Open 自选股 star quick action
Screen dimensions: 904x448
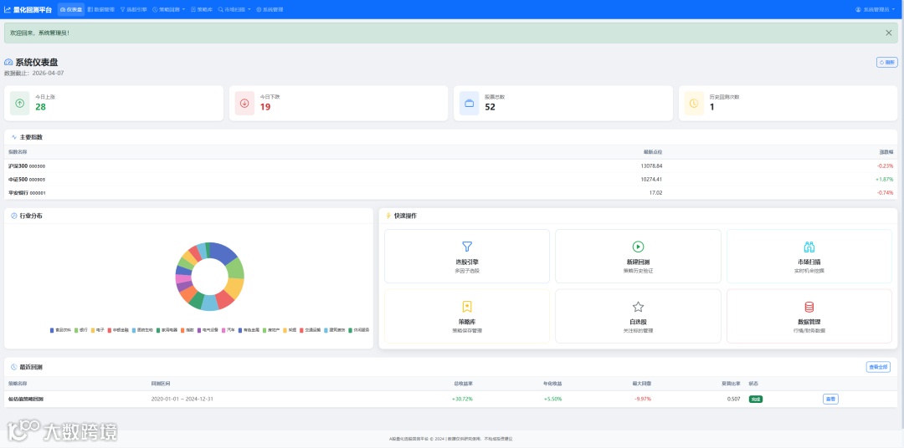[x=638, y=316]
